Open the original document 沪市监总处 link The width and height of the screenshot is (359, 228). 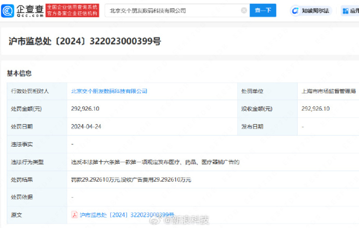(127, 215)
